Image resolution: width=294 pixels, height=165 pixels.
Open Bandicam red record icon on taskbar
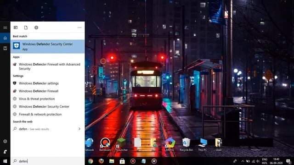pos(133,161)
